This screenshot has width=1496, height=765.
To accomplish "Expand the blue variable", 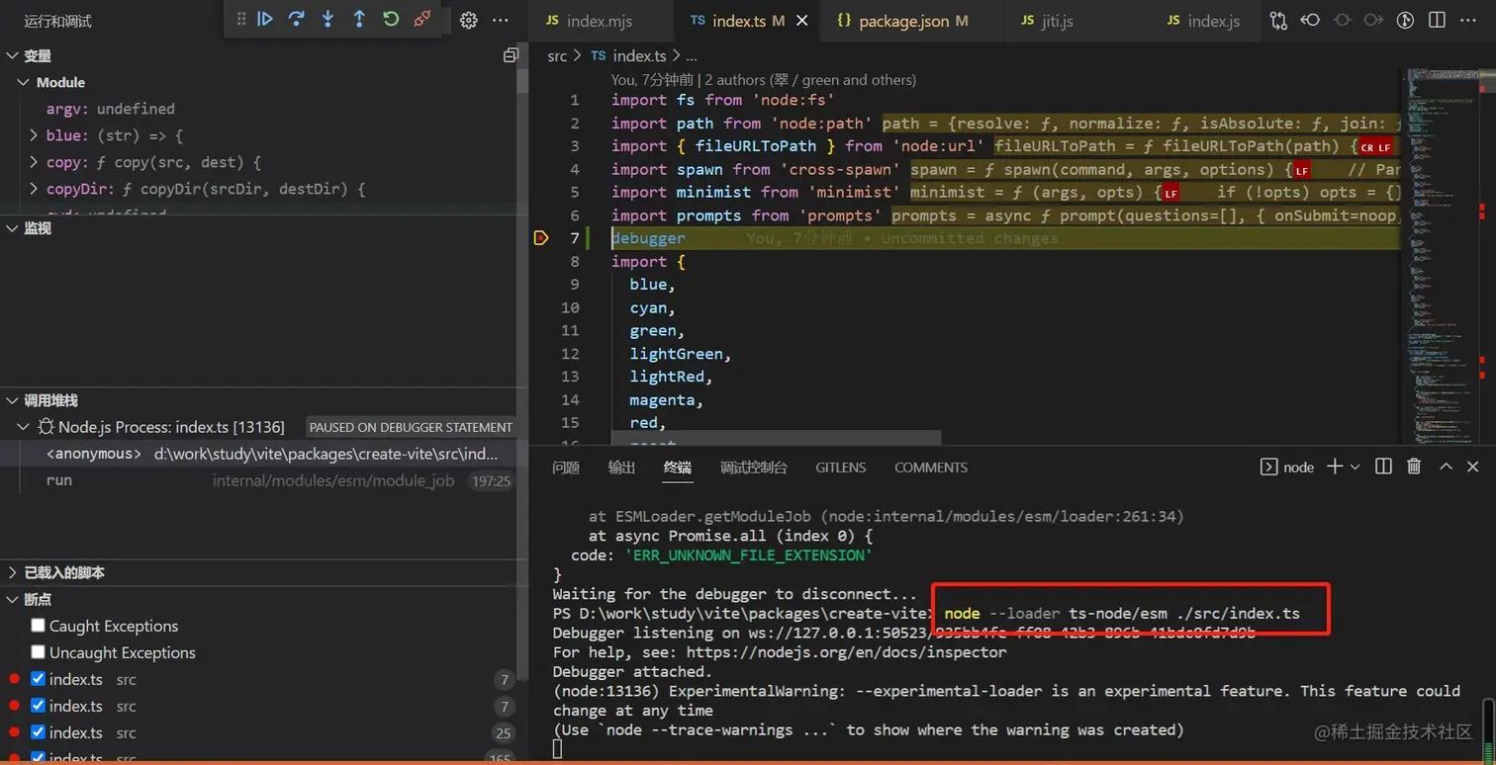I will pyautogui.click(x=34, y=135).
